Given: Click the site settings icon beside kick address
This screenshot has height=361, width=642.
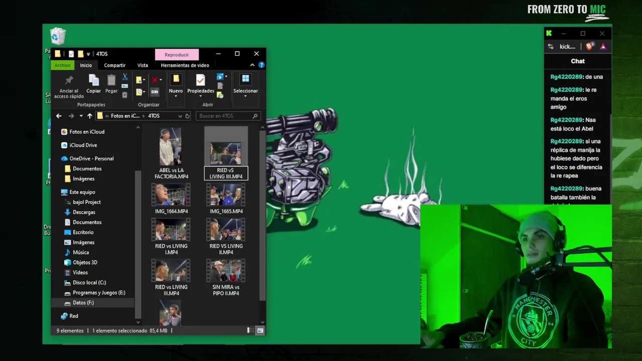Looking at the screenshot, I should coord(550,47).
